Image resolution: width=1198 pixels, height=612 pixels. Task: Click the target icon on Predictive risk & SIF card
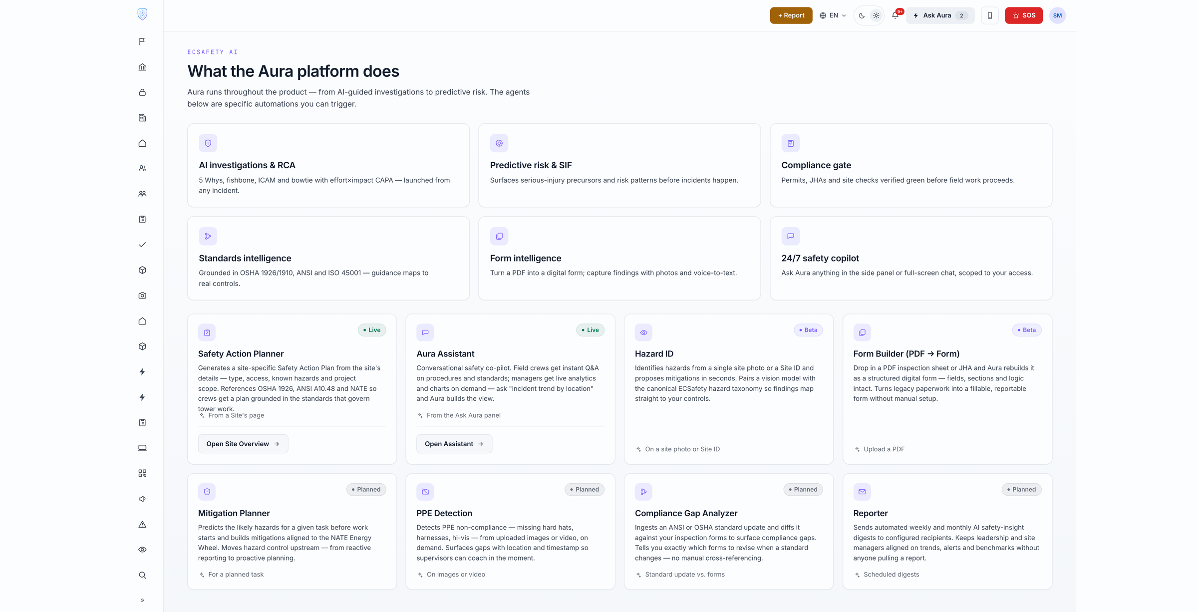pos(499,143)
